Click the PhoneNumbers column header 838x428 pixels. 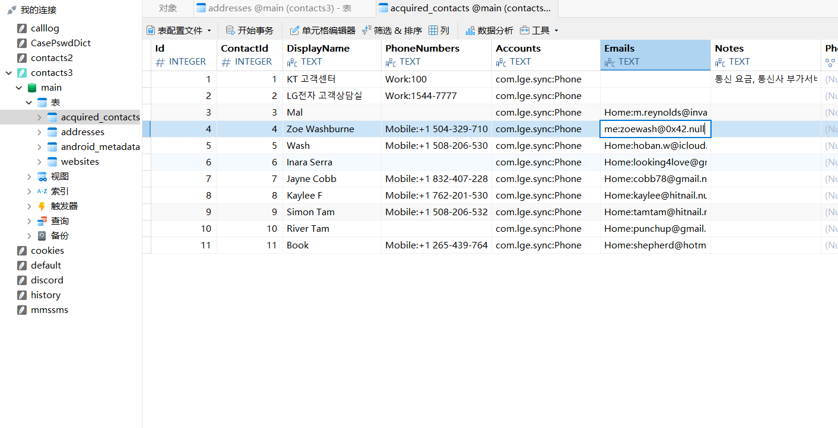coord(436,55)
